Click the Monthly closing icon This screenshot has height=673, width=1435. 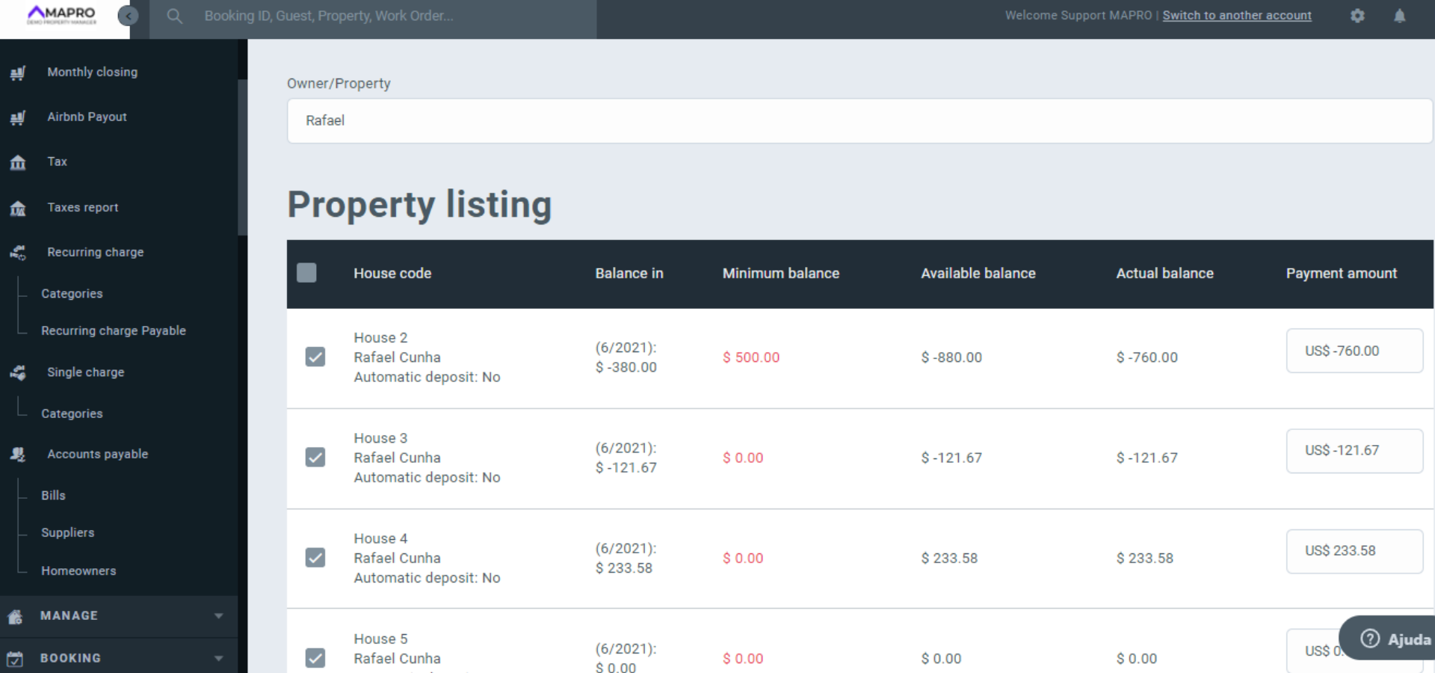18,73
